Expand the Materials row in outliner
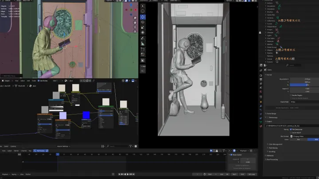 [265, 41]
